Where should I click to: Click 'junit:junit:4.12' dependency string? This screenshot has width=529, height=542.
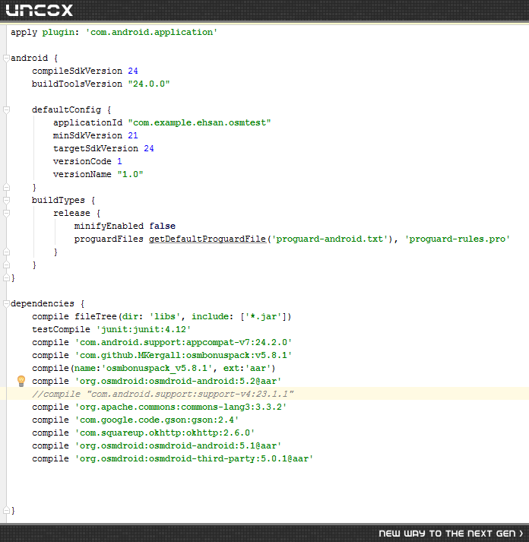[x=144, y=329]
